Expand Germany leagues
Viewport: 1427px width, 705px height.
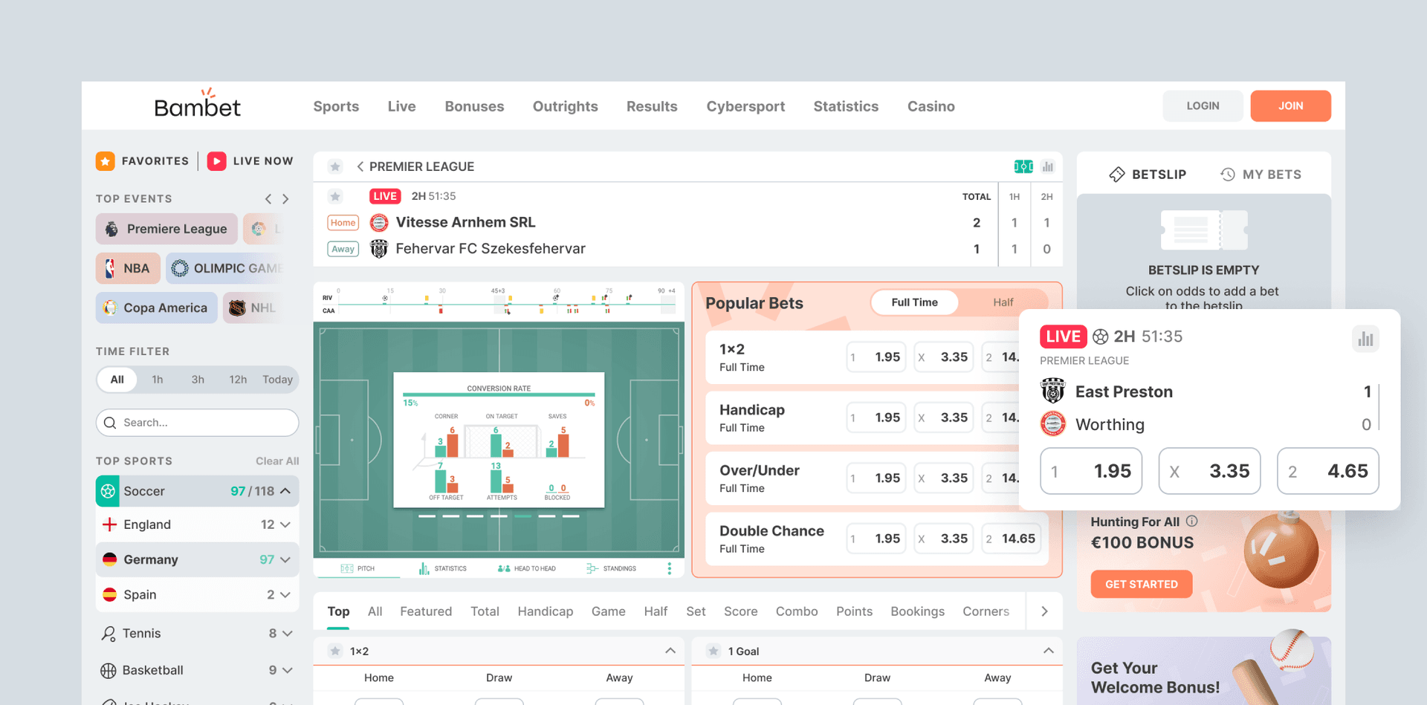pos(285,559)
